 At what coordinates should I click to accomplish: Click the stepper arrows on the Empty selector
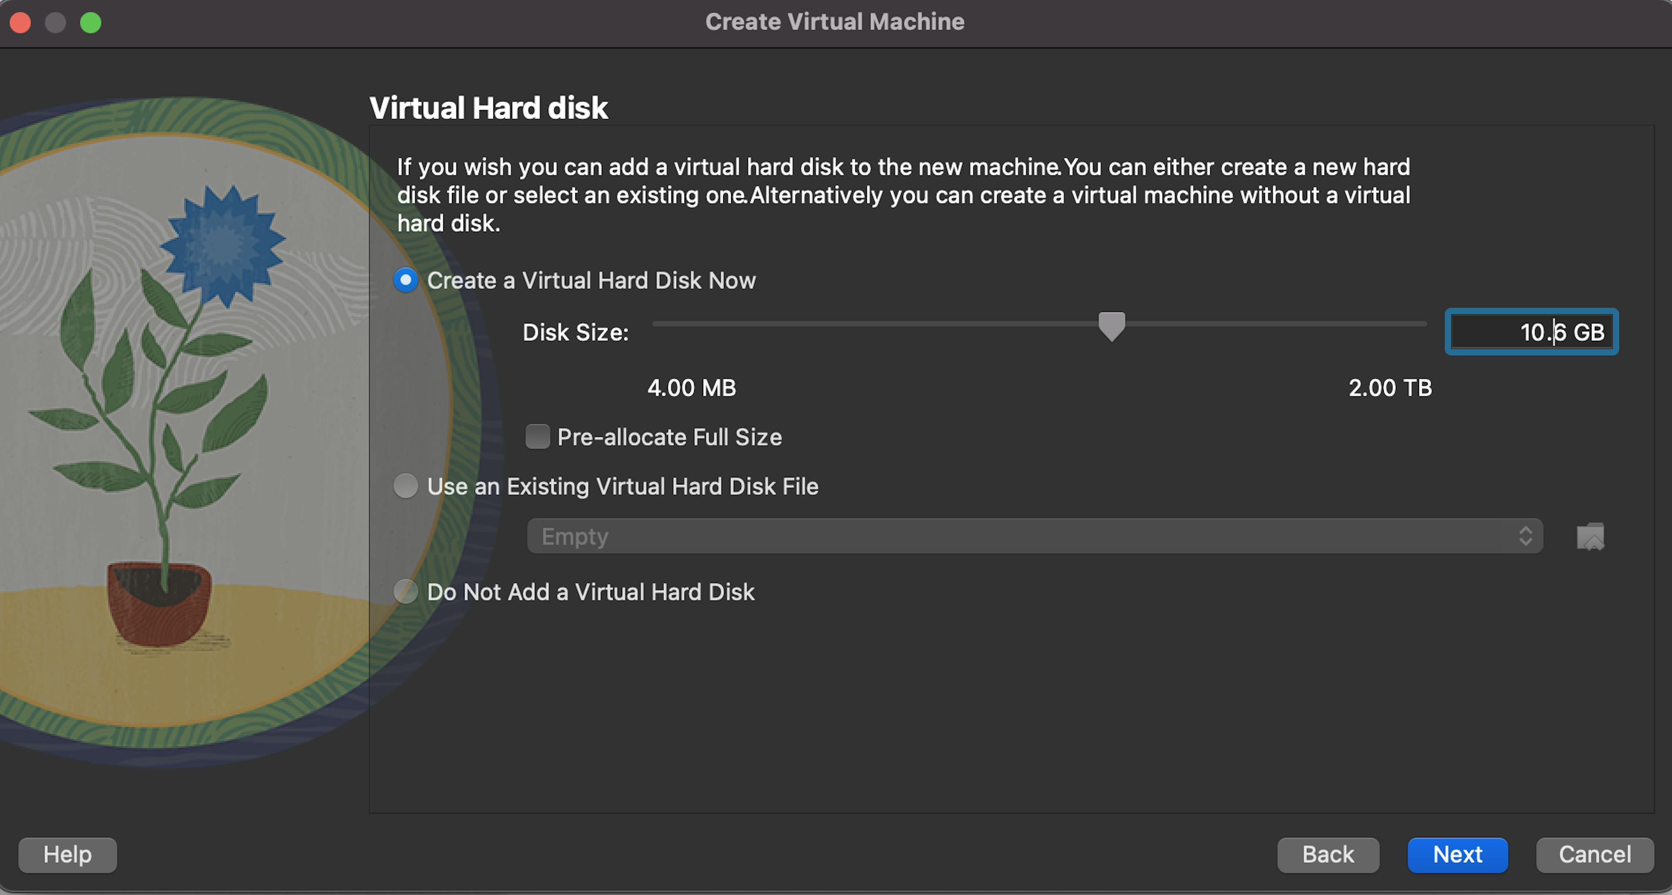tap(1527, 536)
